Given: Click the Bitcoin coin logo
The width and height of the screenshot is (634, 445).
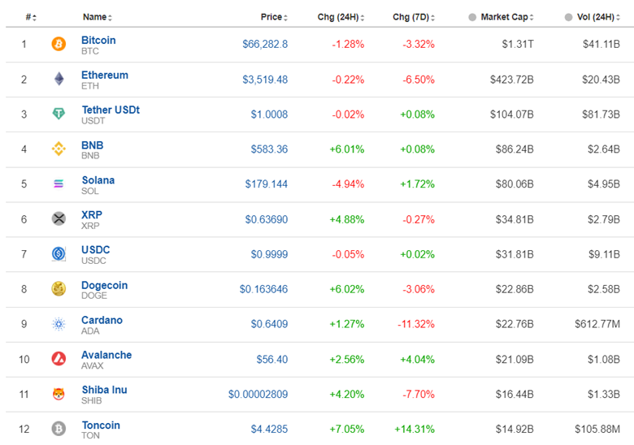Looking at the screenshot, I should (59, 44).
